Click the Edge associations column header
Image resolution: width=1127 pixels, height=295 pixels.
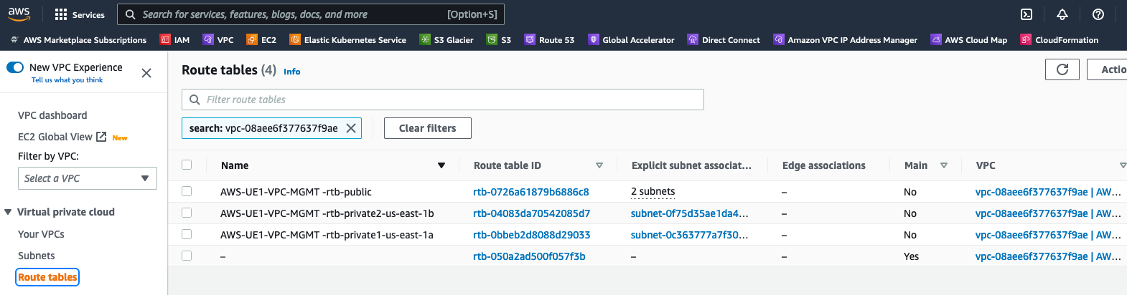click(824, 165)
